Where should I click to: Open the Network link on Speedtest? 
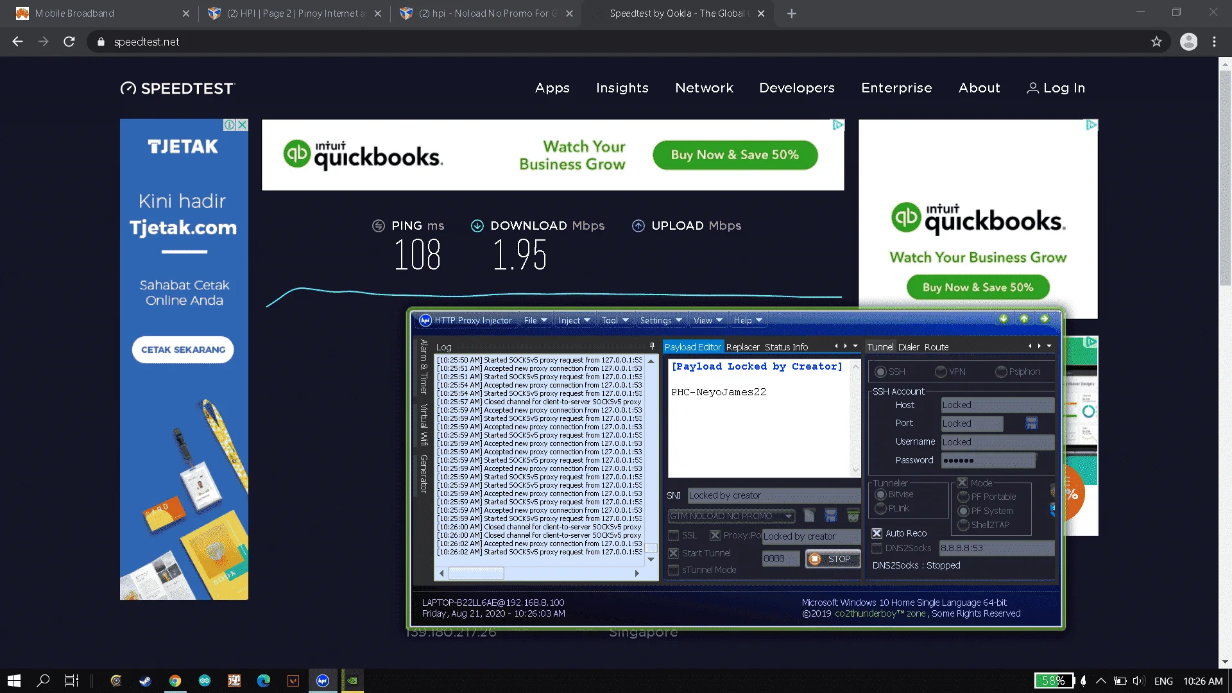[x=704, y=88]
